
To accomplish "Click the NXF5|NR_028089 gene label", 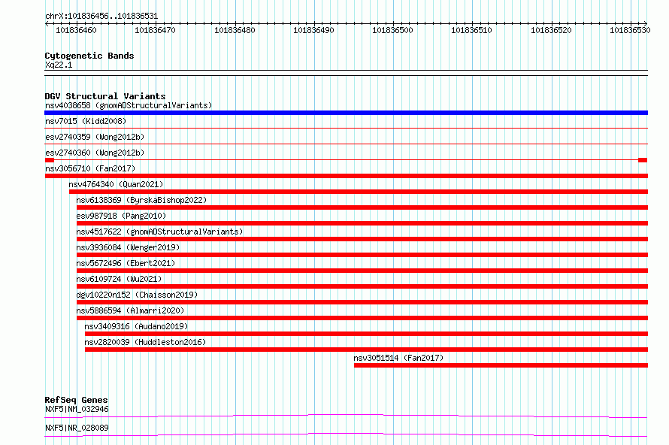I will point(77,428).
